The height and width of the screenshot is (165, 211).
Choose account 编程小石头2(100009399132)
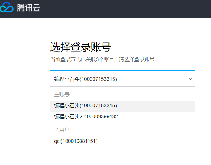pos(122,117)
